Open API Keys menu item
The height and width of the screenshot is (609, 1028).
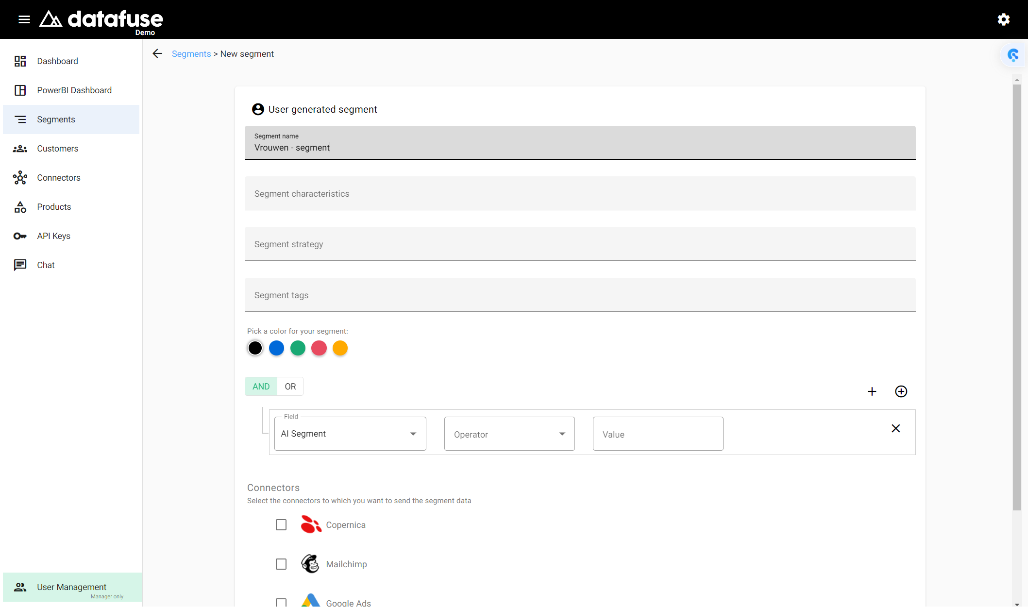coord(71,236)
